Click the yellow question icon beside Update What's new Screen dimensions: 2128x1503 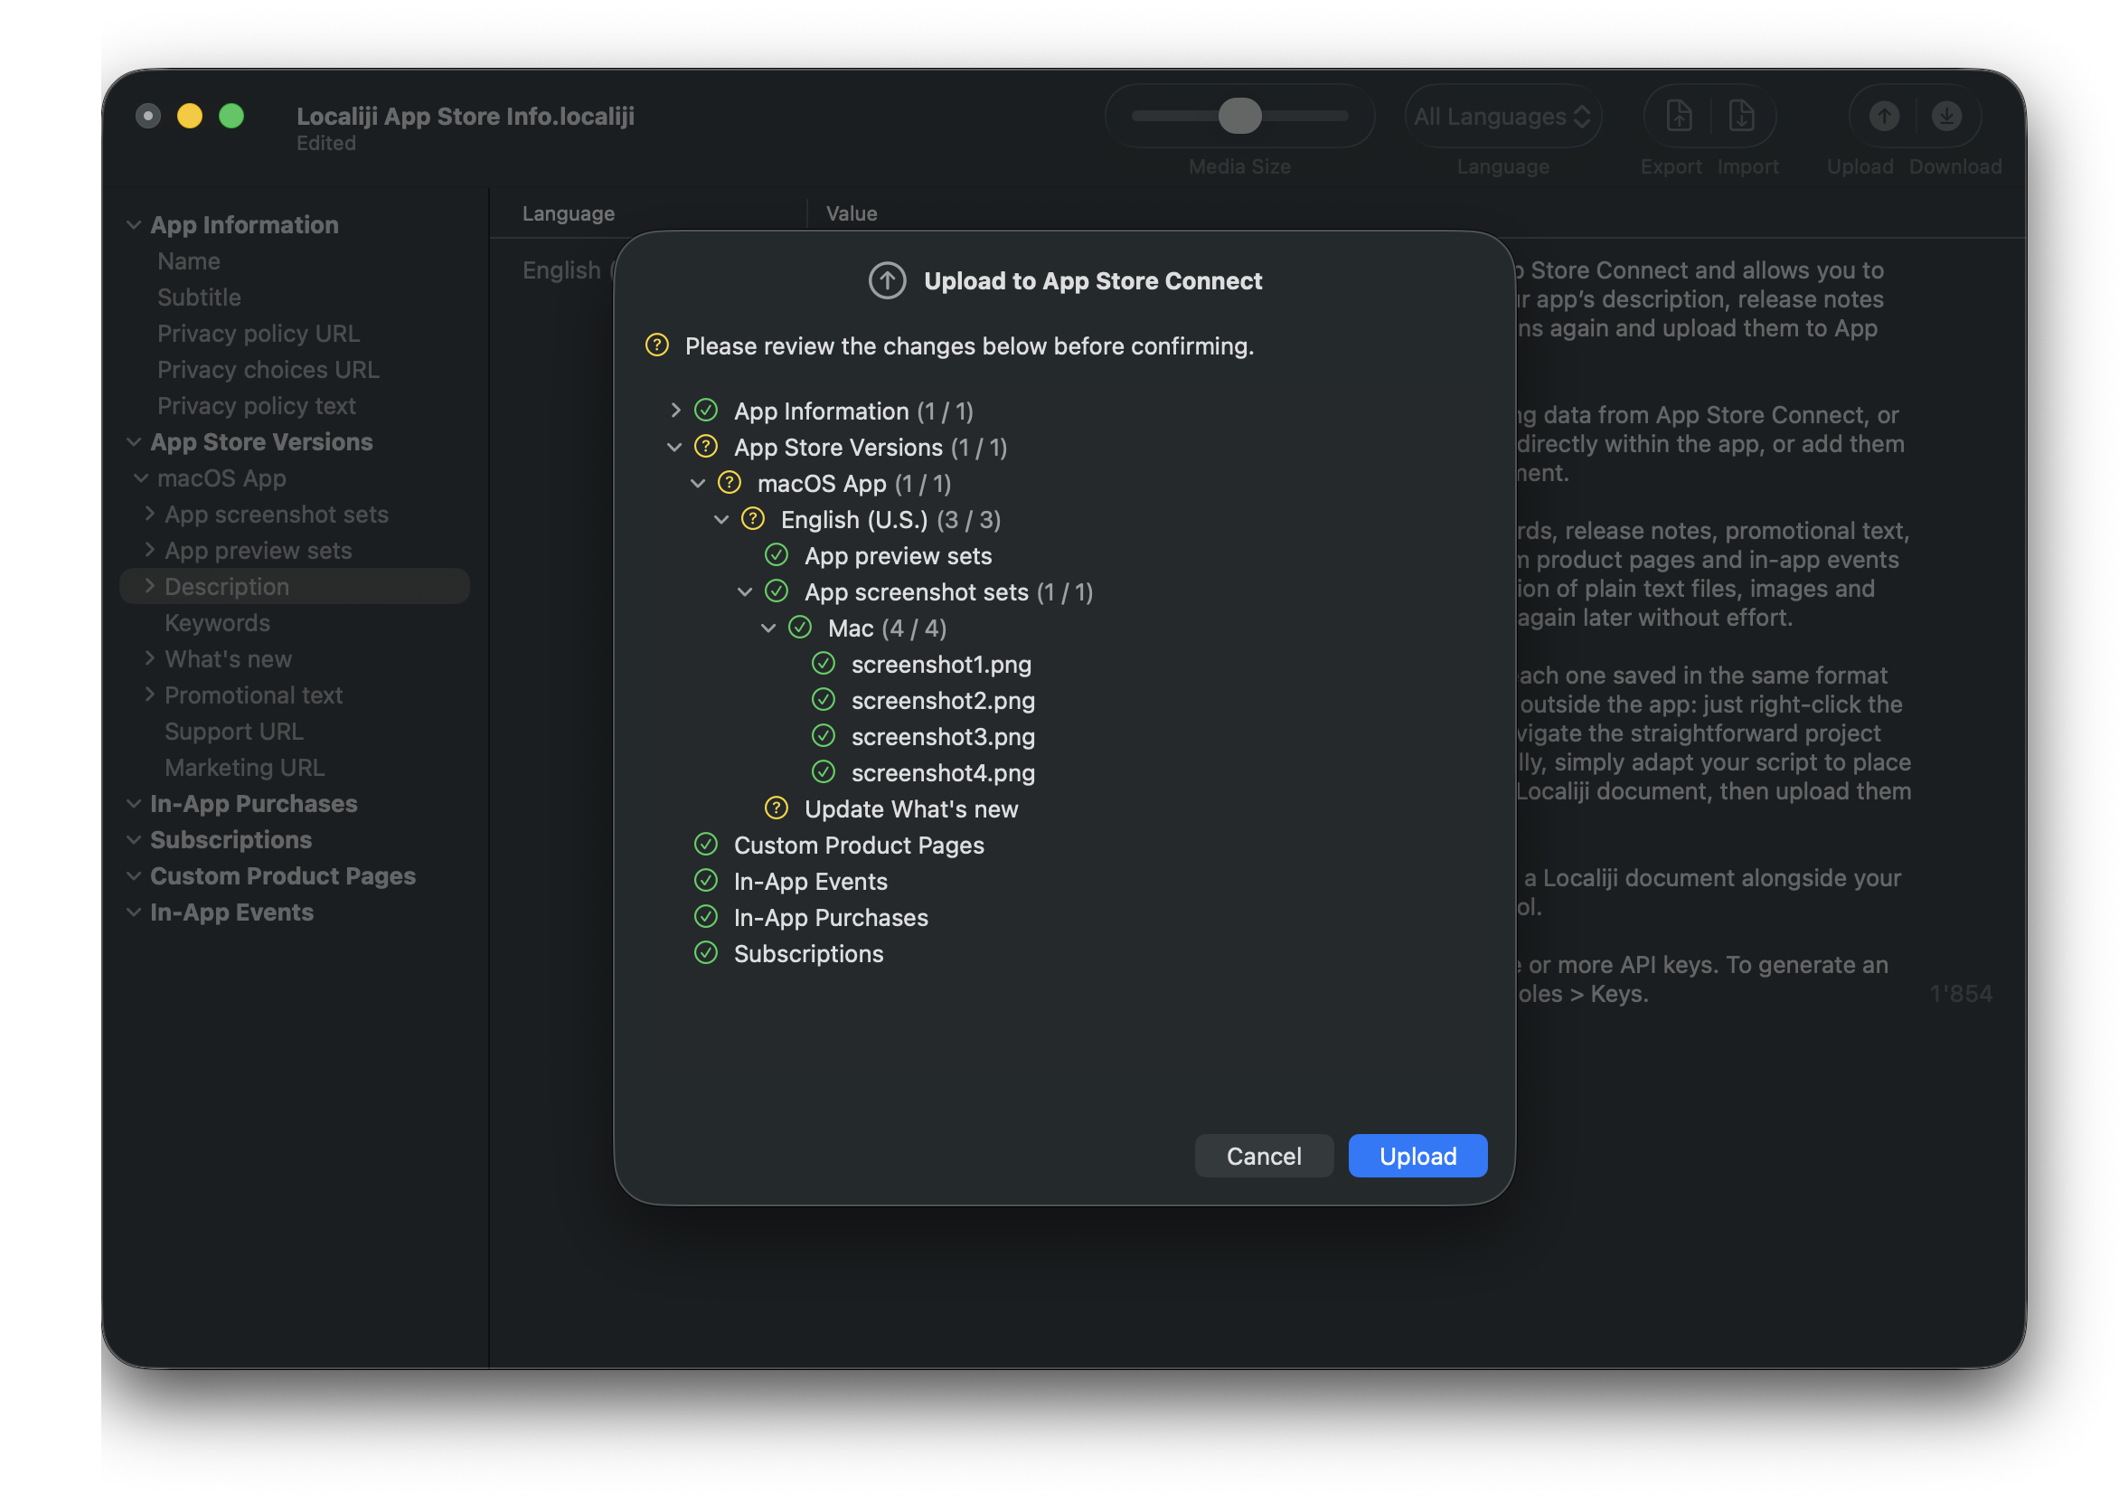click(x=776, y=808)
